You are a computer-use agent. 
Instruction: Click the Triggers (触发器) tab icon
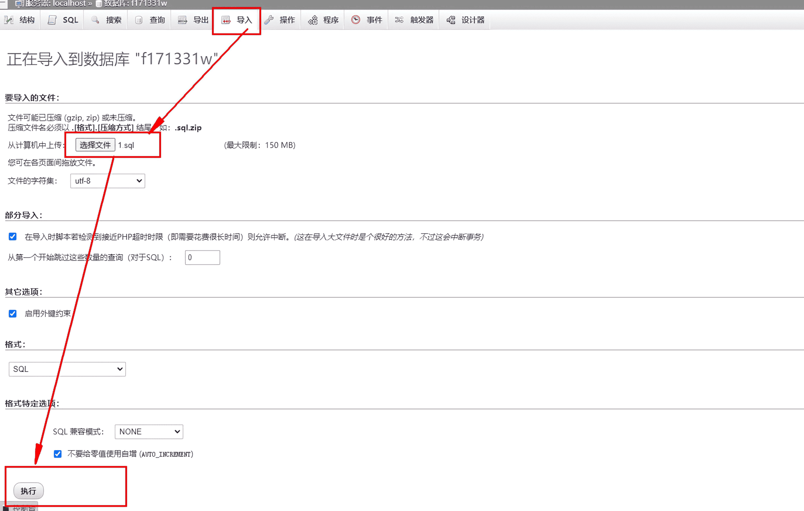399,20
